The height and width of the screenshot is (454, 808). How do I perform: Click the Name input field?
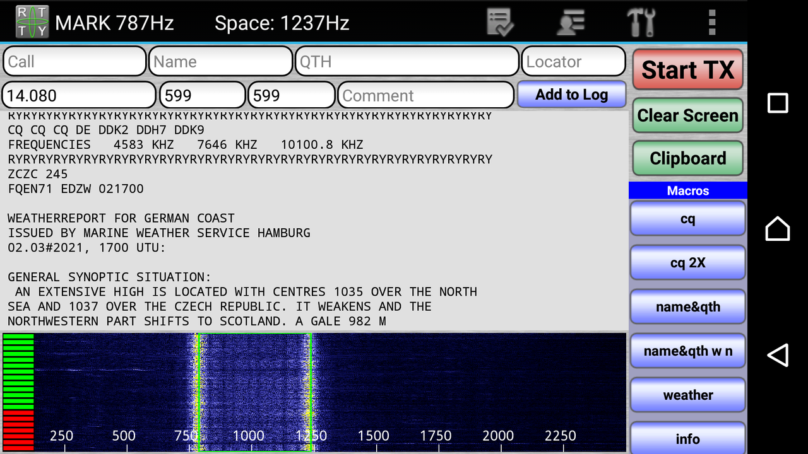coord(221,62)
